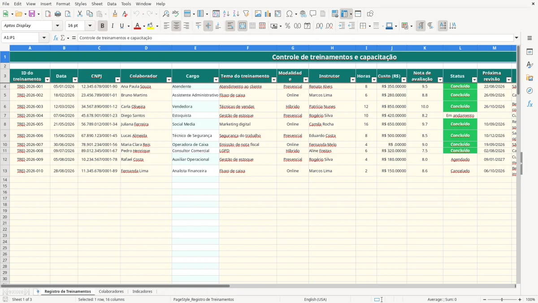
Task: Select column D header
Action: click(x=146, y=48)
